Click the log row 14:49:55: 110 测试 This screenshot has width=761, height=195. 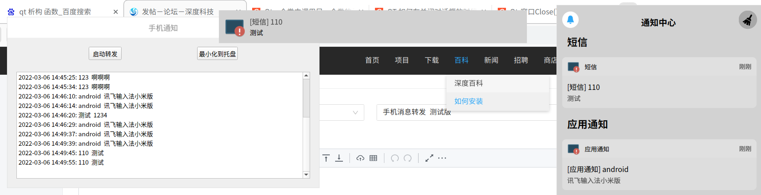coord(61,163)
